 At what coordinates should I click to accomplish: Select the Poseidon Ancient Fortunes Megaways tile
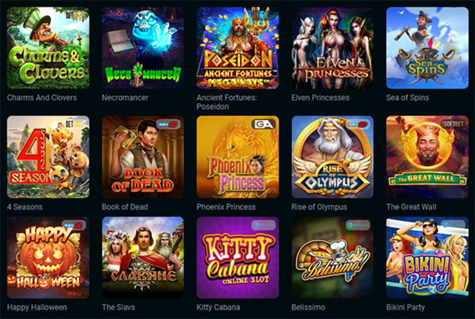(238, 48)
